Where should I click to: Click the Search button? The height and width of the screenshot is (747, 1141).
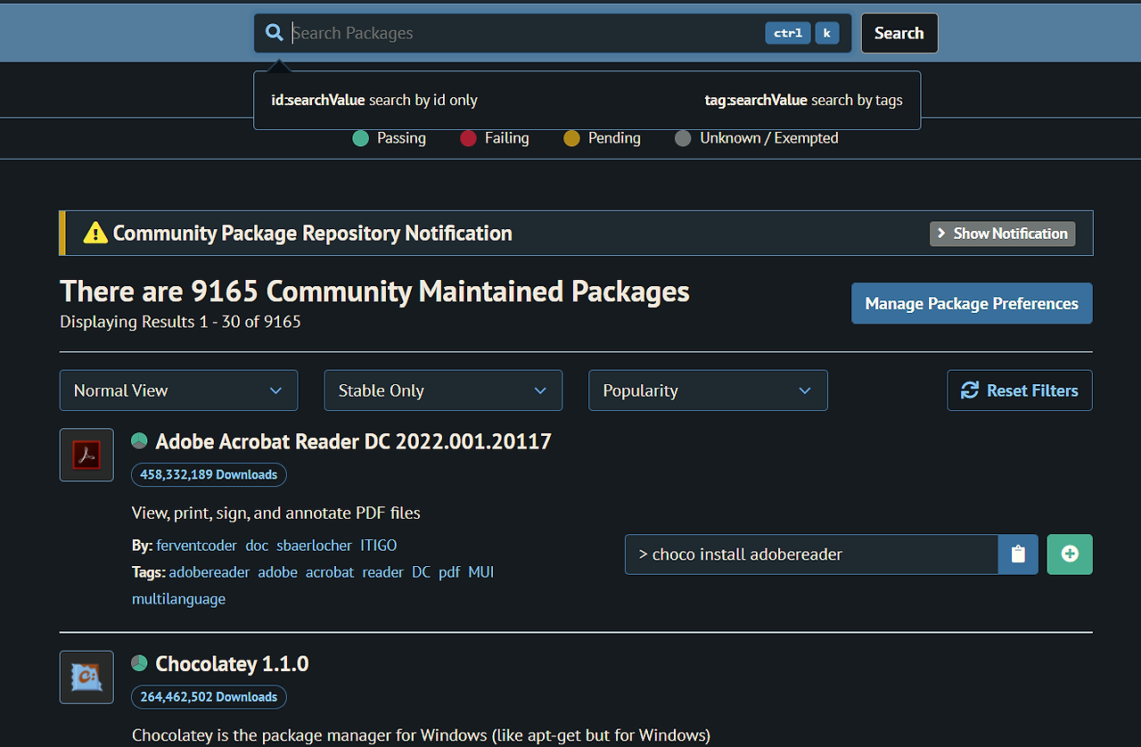(899, 33)
